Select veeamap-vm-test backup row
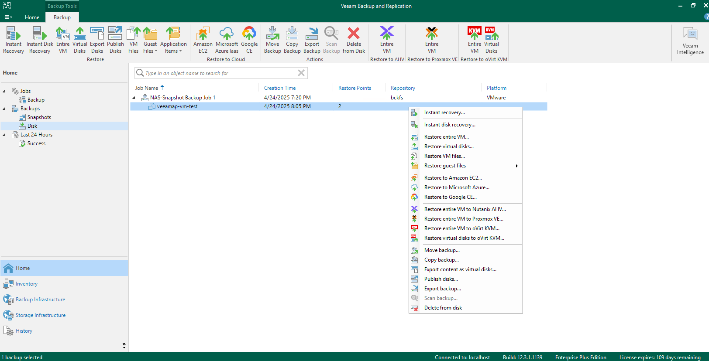This screenshot has width=709, height=361. (338, 106)
